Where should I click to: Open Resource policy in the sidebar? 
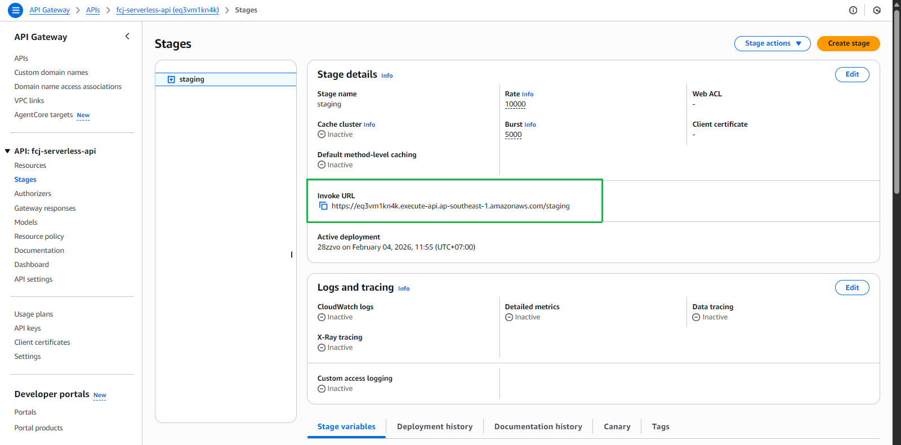(39, 237)
